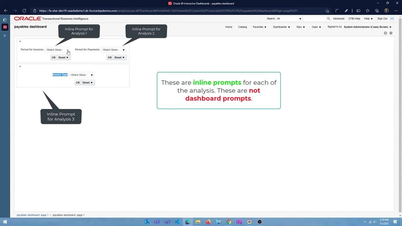Expand the Reset menu for Period for Payments
The height and width of the screenshot is (226, 402).
click(x=120, y=57)
